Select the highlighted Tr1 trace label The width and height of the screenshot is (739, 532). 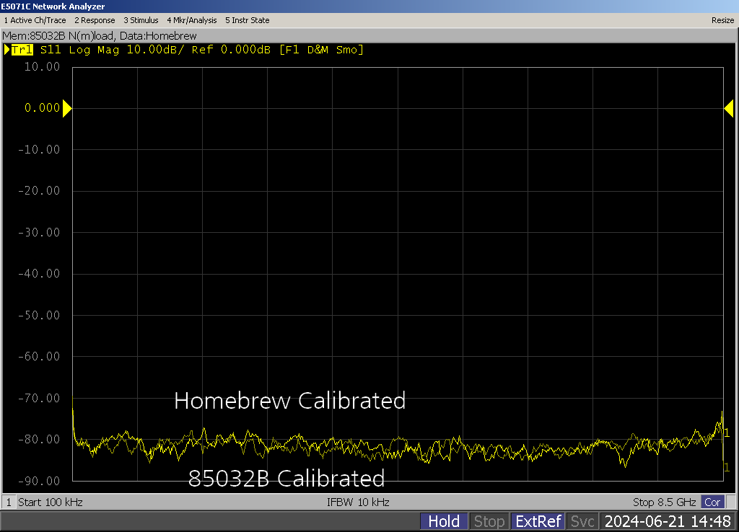(x=22, y=50)
